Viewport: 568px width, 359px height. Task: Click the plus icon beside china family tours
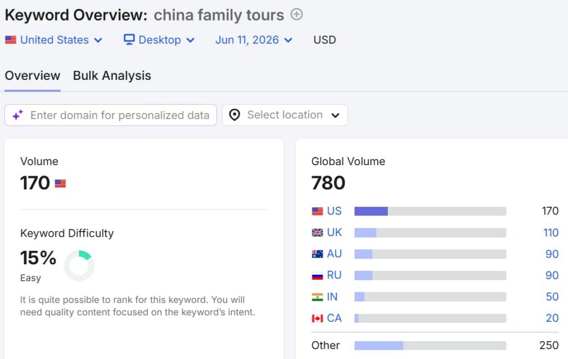(x=296, y=14)
